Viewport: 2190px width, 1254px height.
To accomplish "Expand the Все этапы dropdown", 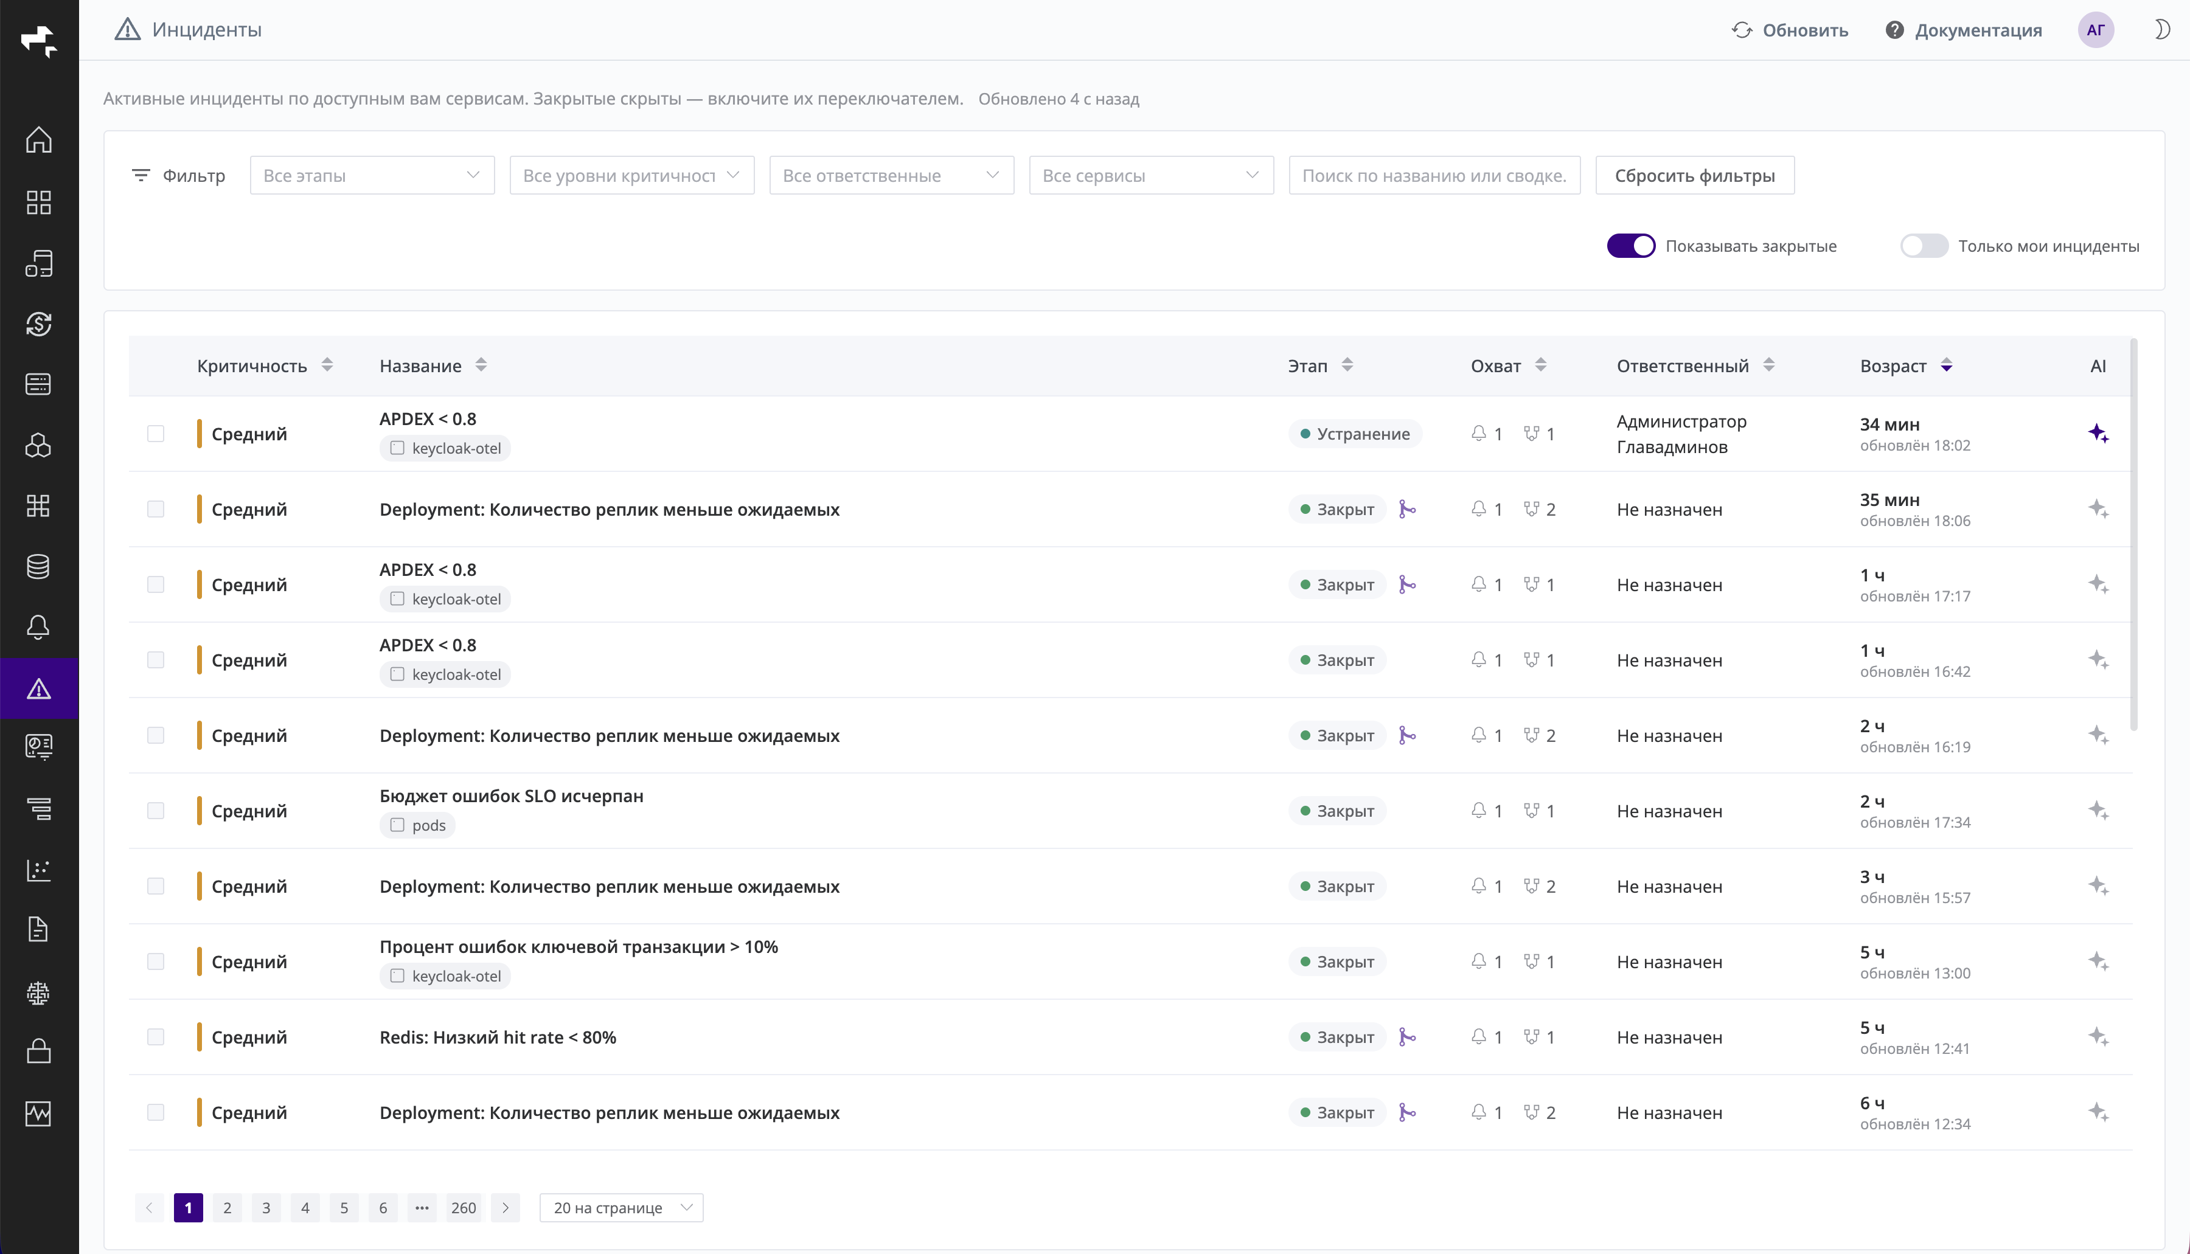I will 372,176.
